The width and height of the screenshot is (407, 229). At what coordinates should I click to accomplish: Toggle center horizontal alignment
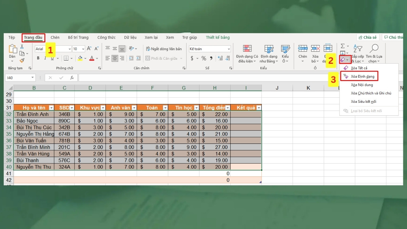click(x=115, y=58)
